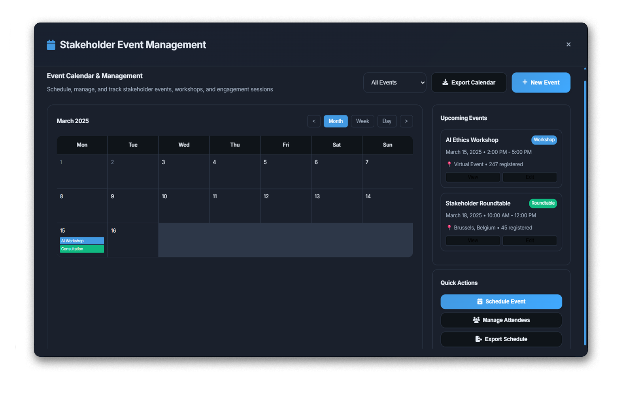Open the All Events filter dropdown
The height and width of the screenshot is (399, 623).
[395, 83]
